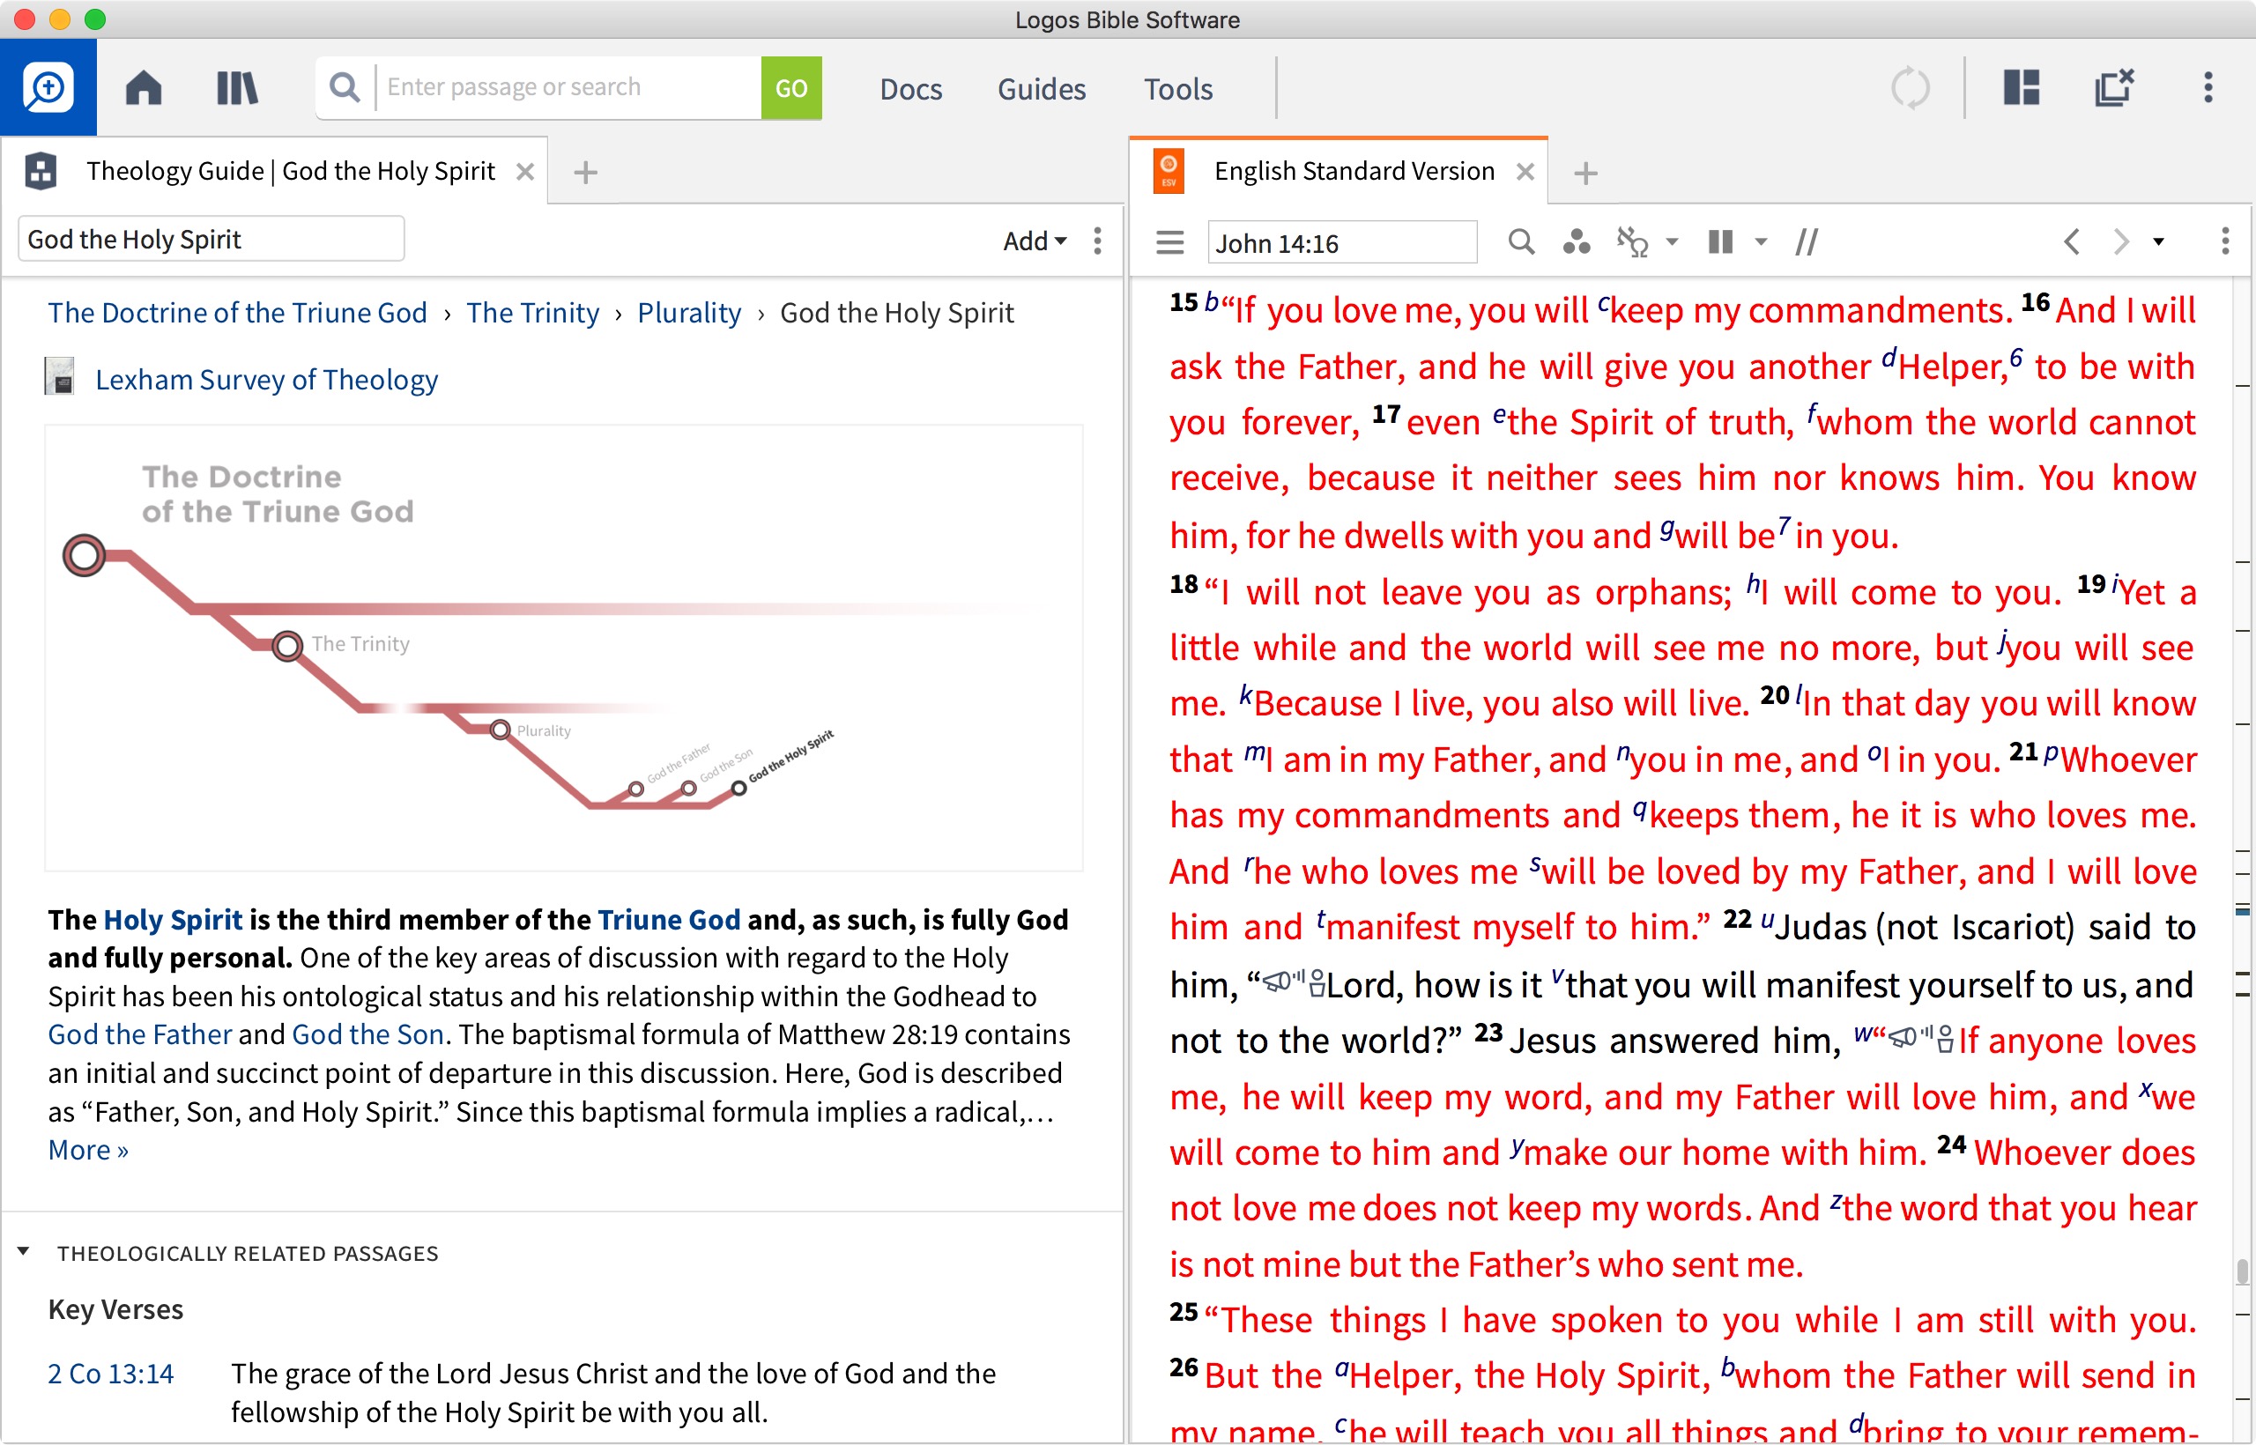2256x1445 pixels.
Task: Open Lexham Survey of Theology link
Action: pos(266,379)
